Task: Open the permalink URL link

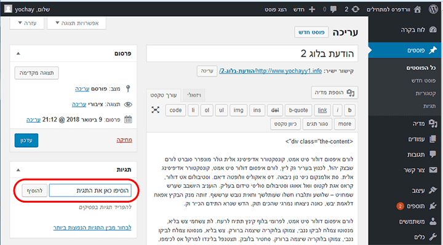Action: click(x=270, y=71)
